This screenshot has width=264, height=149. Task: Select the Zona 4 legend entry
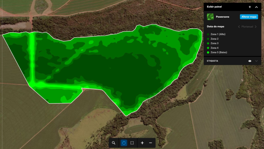pyautogui.click(x=213, y=48)
